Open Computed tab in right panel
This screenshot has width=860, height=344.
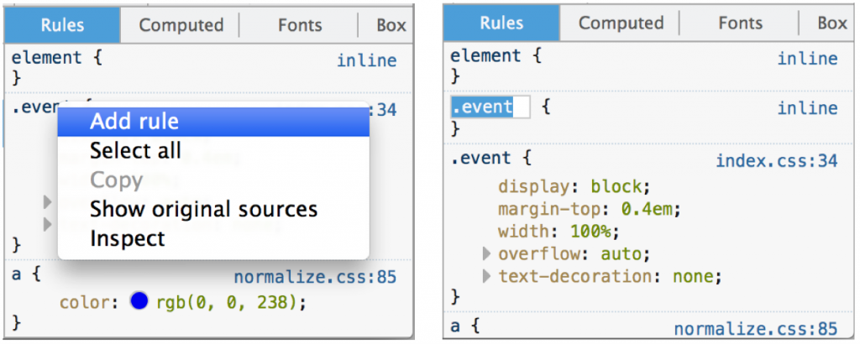[x=621, y=23]
